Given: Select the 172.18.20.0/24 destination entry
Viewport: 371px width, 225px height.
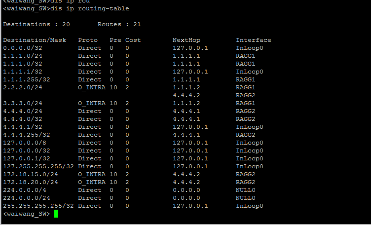Looking at the screenshot, I should 31,182.
